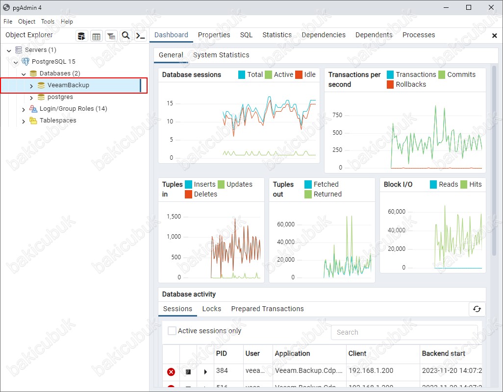Select Login/Group Roles (14) label

click(x=73, y=109)
